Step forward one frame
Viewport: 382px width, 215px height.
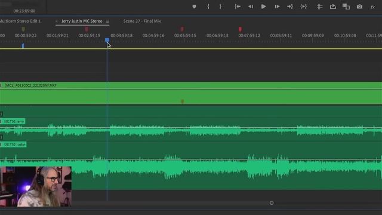(x=277, y=7)
